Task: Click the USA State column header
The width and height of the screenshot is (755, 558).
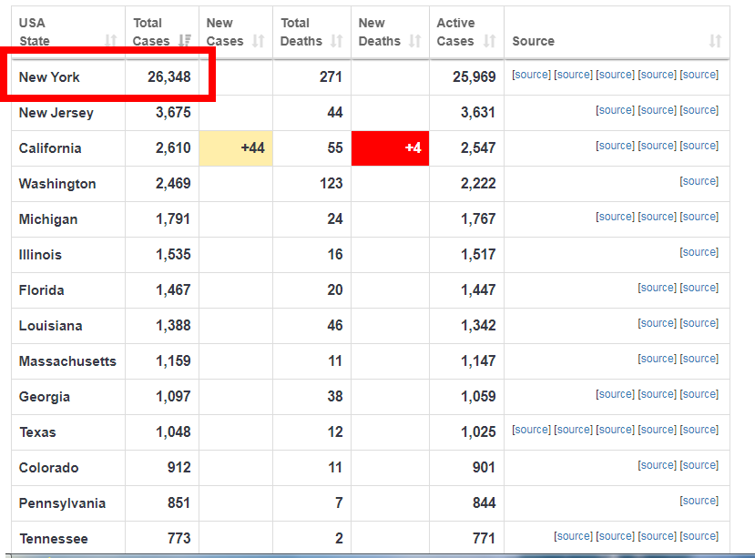Action: [68, 32]
